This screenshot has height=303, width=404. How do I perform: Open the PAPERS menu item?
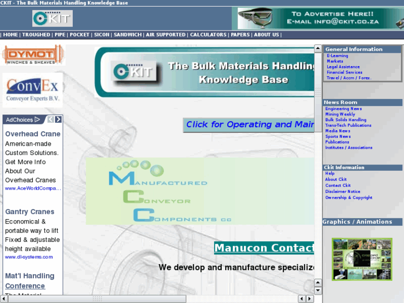tap(240, 34)
